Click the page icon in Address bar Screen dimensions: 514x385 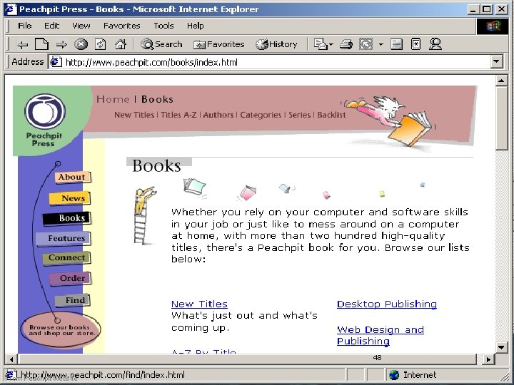point(56,61)
